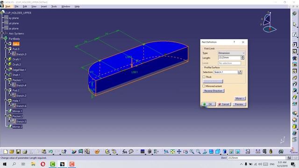This screenshot has width=299, height=168.
Task: Click the Open file folder icon
Action: coord(12,152)
